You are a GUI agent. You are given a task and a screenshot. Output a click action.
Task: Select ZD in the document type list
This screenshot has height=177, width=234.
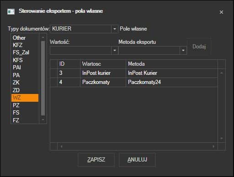[25, 90]
